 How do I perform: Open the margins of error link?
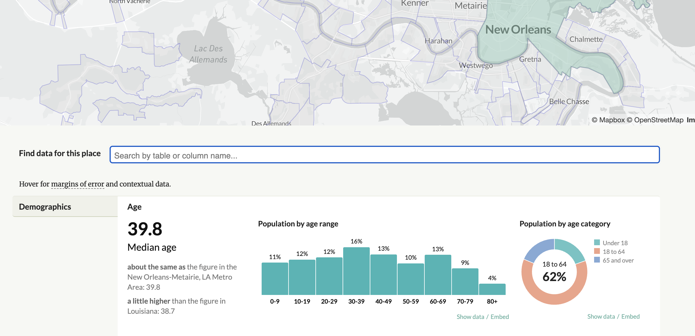(x=77, y=184)
